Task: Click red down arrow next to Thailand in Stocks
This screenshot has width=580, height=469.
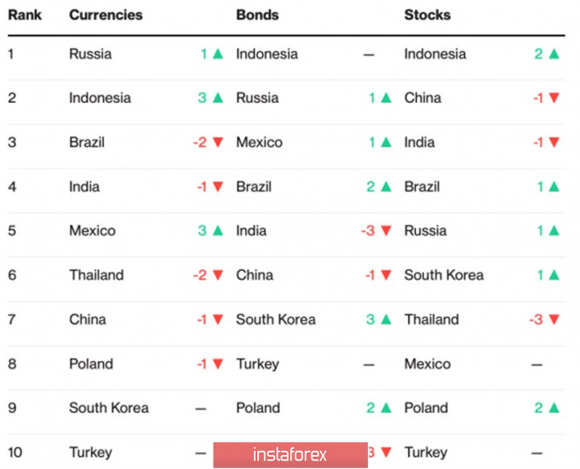Action: click(554, 319)
